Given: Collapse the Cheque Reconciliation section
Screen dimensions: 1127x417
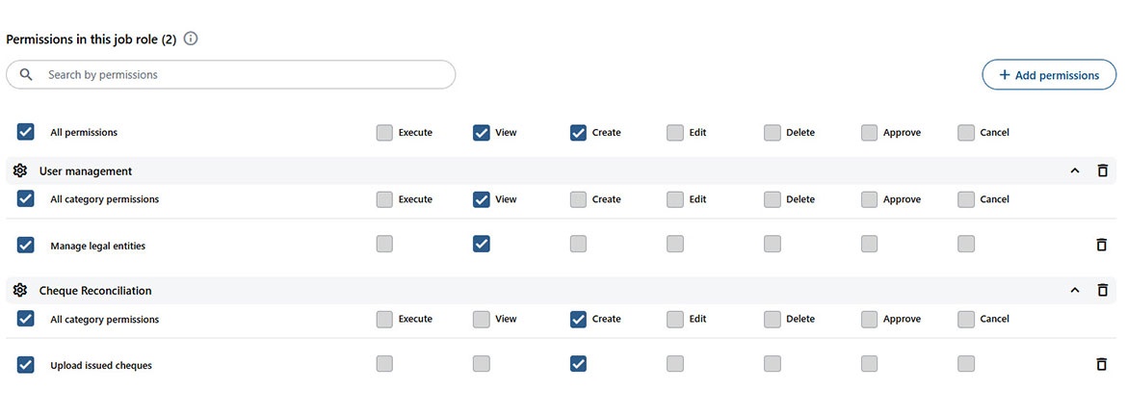Looking at the screenshot, I should 1075,290.
